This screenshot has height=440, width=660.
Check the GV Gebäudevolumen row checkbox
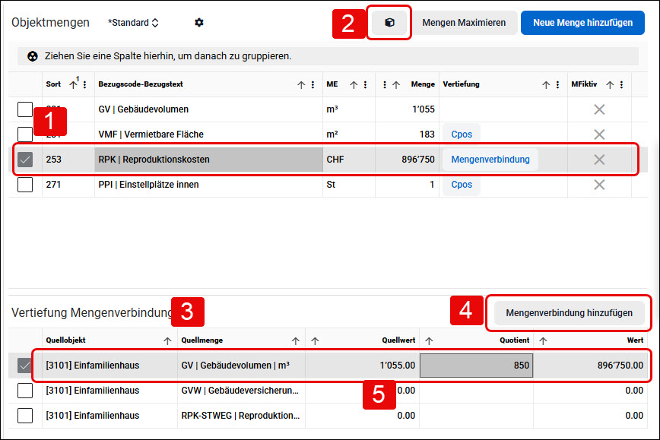[x=25, y=109]
